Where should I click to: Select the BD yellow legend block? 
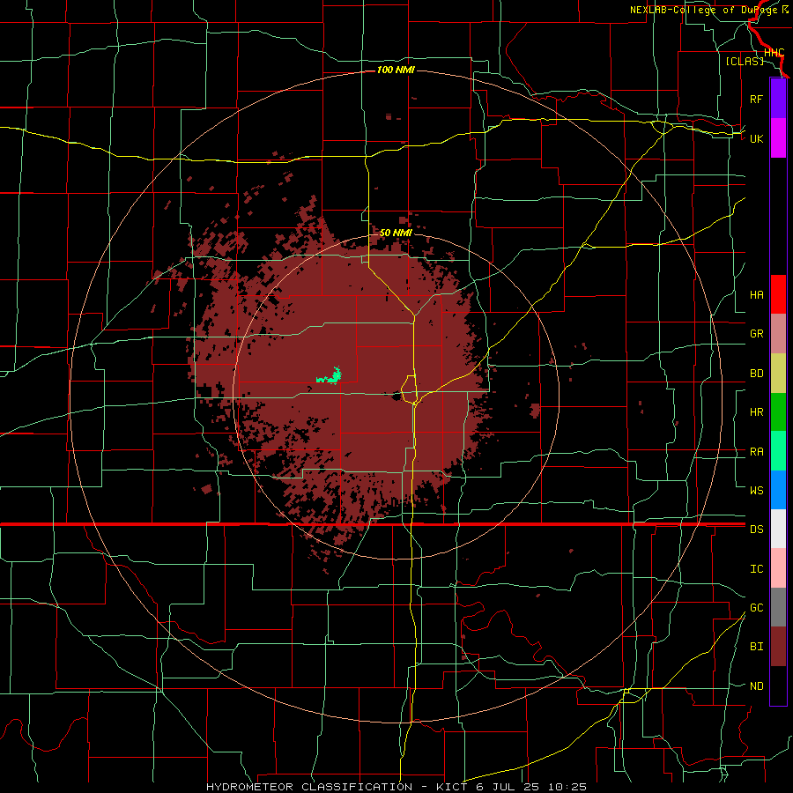(x=778, y=374)
